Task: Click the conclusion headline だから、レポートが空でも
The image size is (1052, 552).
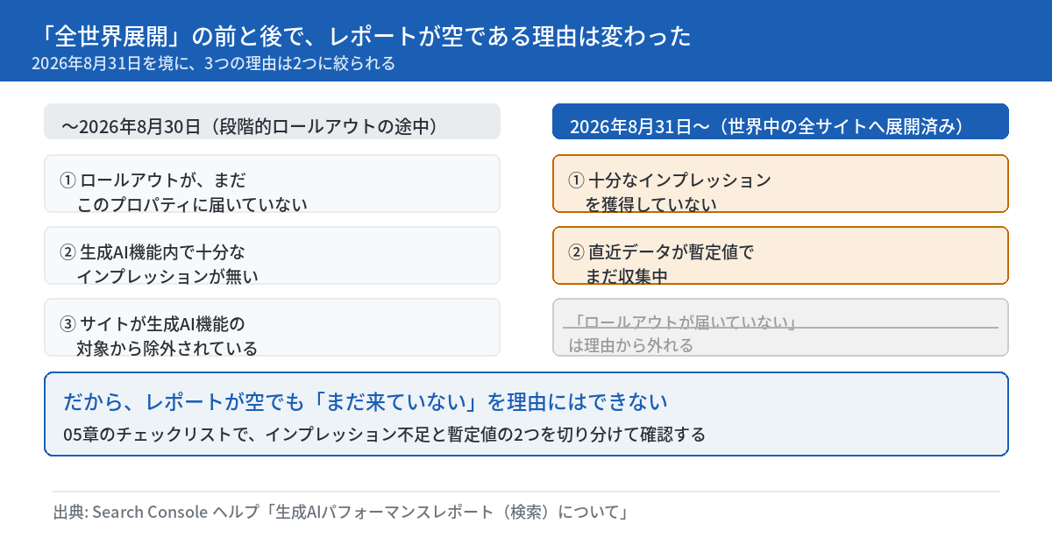Action: click(366, 402)
